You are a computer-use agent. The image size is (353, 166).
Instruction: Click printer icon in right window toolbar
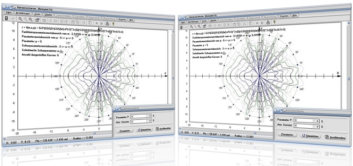268,22
